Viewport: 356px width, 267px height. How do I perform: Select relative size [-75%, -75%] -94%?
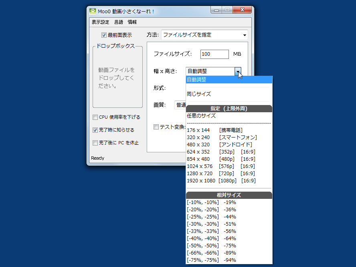point(229,260)
